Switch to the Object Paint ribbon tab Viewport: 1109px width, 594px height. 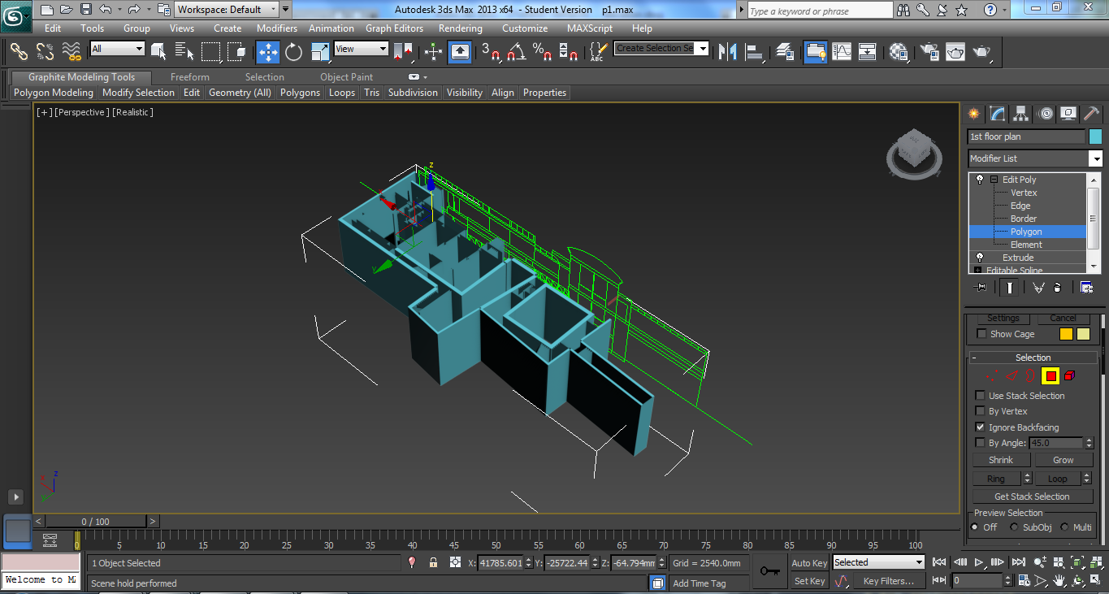(x=346, y=77)
